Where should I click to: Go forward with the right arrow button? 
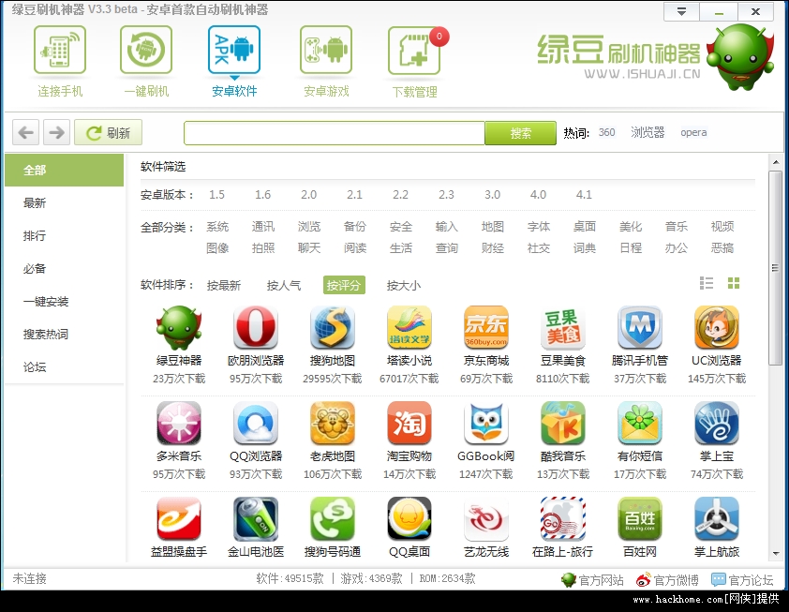[56, 132]
